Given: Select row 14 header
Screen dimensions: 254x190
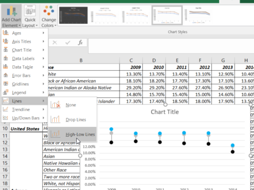Looking at the screenshot, I should [5, 156].
